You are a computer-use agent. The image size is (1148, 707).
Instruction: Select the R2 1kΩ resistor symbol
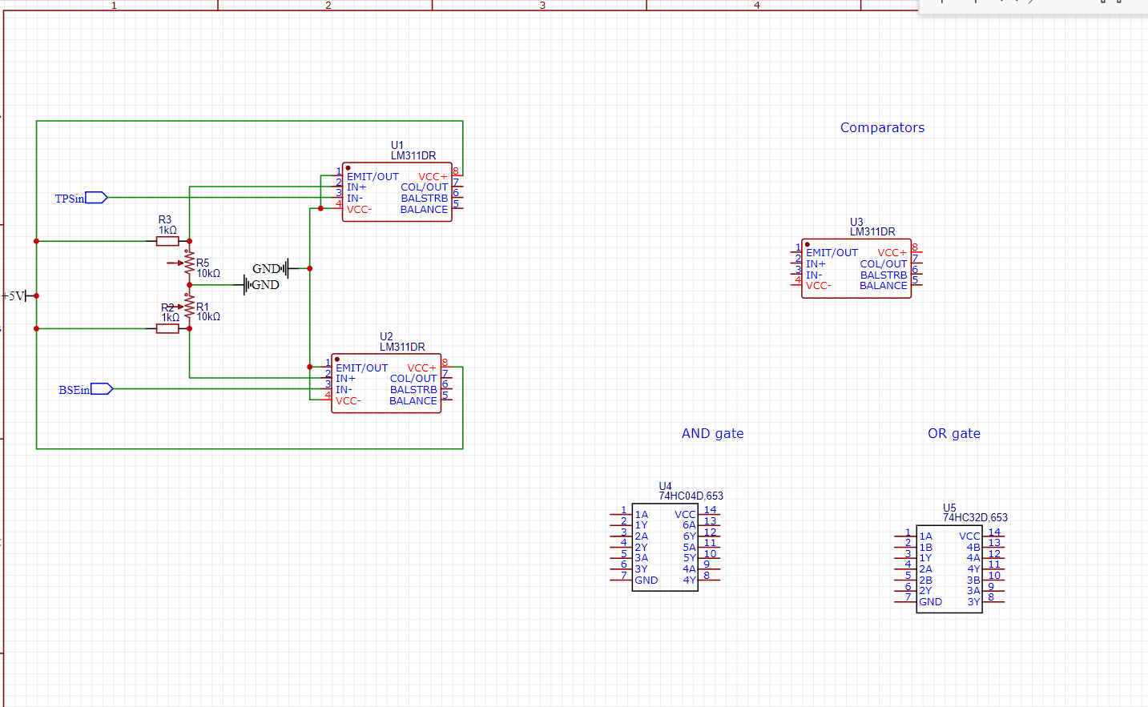pyautogui.click(x=167, y=328)
